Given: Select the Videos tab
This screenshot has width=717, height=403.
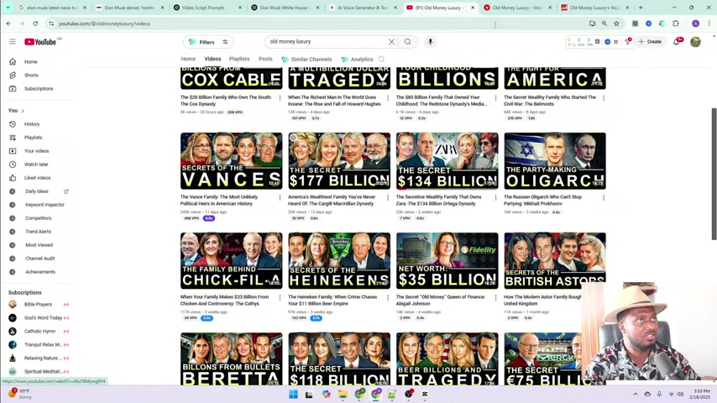Looking at the screenshot, I should click(x=212, y=59).
